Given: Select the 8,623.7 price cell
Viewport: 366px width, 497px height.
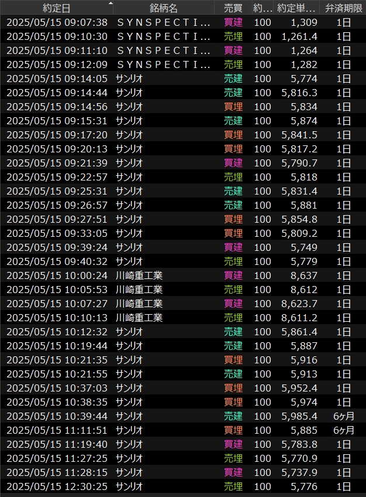Looking at the screenshot, I should [299, 304].
